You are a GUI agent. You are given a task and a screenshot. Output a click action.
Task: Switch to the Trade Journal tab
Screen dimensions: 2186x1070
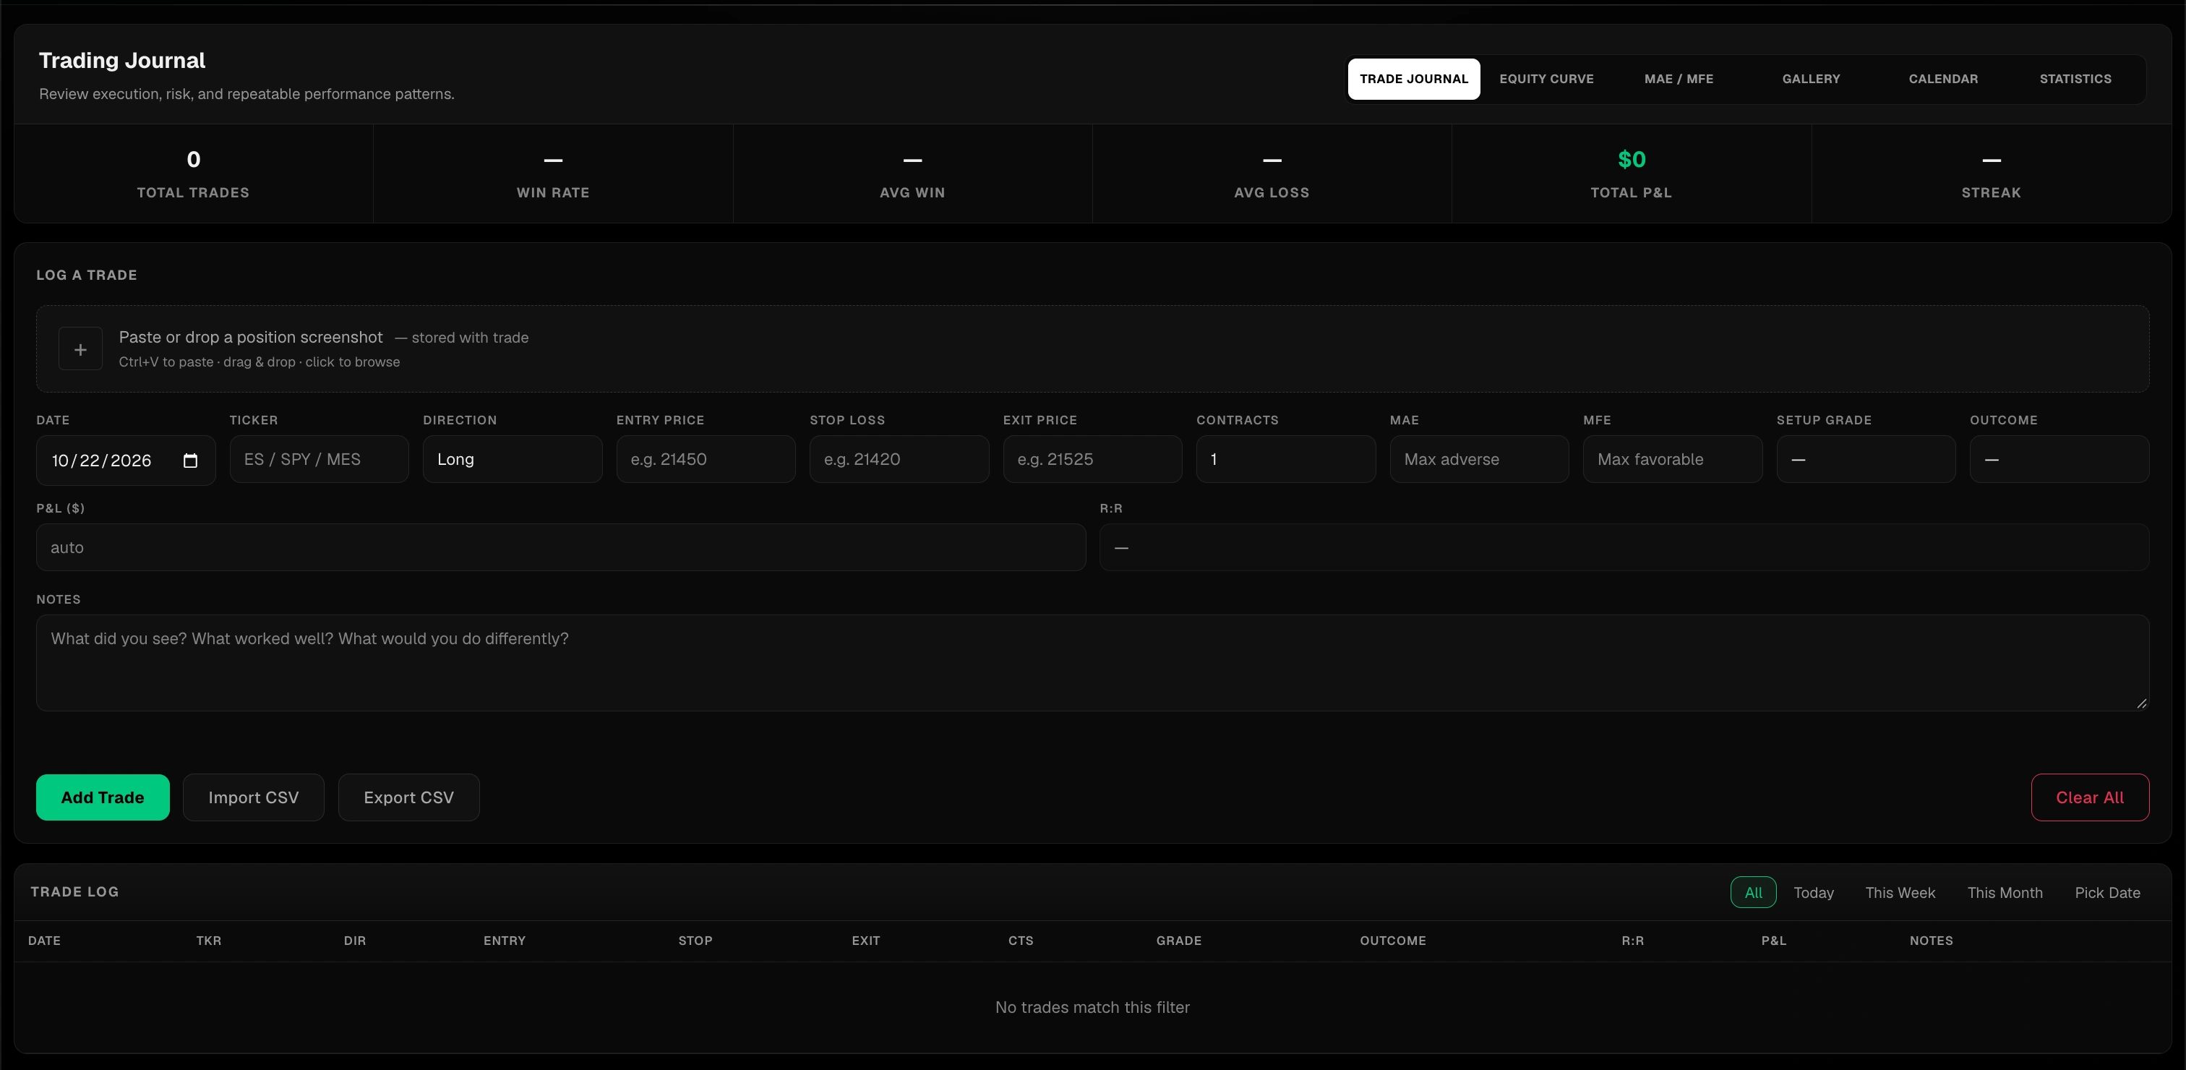[1414, 79]
